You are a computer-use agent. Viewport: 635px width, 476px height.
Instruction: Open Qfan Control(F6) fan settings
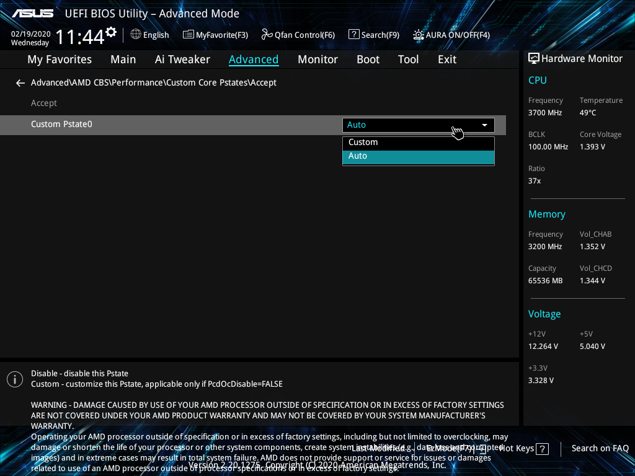(298, 35)
